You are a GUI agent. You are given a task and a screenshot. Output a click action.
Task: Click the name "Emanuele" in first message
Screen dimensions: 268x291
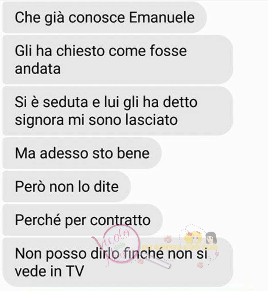pos(162,18)
